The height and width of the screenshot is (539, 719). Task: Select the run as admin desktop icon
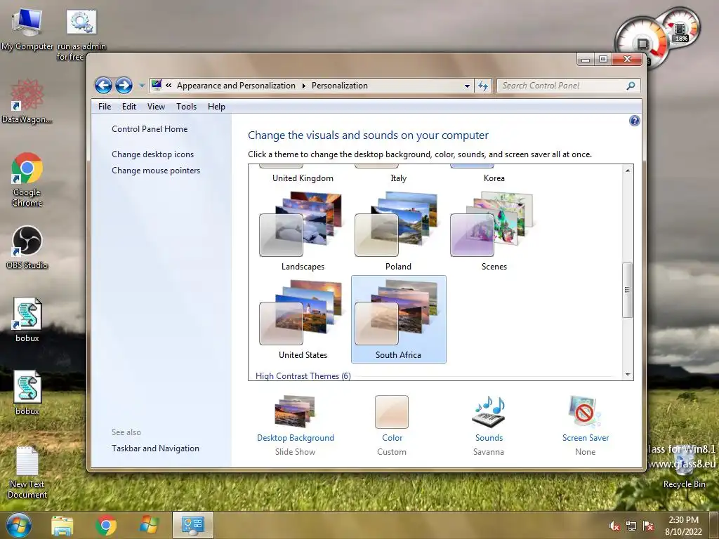coord(81,35)
